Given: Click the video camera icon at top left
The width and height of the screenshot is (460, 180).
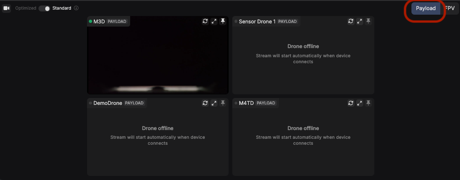Looking at the screenshot, I should pyautogui.click(x=6, y=8).
